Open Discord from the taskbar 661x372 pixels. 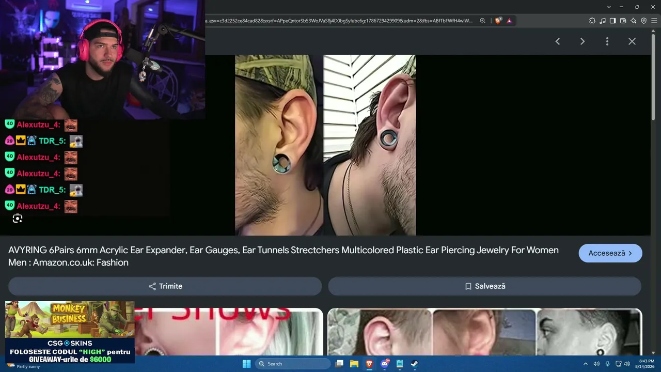click(385, 364)
